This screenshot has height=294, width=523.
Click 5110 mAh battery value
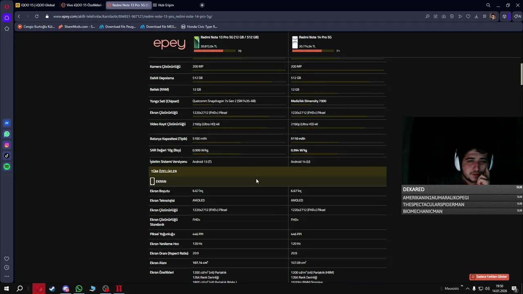coord(298,138)
